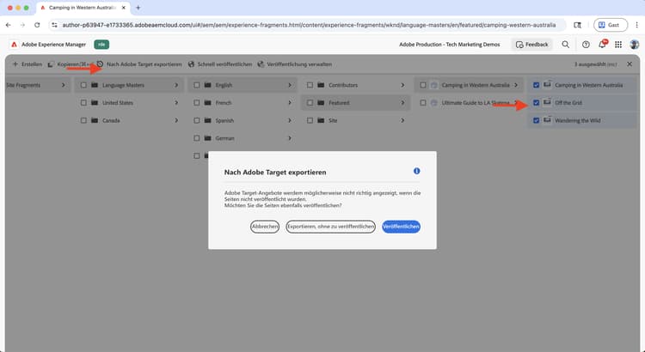Click the rde environment badge
This screenshot has width=645, height=352.
pyautogui.click(x=101, y=45)
